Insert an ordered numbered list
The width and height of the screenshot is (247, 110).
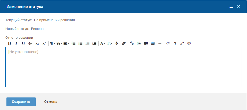pyautogui.click(x=74, y=43)
